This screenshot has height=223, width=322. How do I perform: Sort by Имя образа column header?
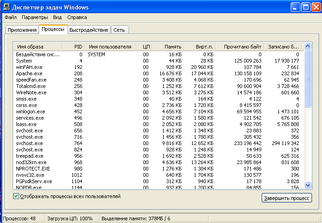click(x=38, y=47)
